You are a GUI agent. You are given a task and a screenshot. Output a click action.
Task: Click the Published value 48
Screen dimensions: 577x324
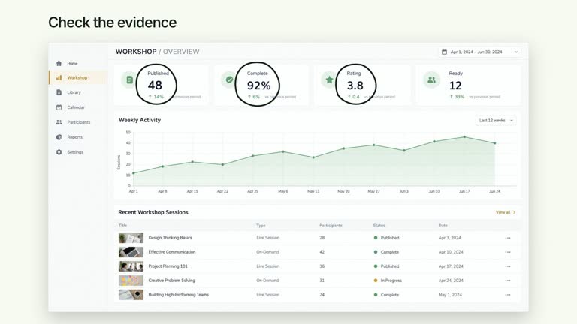coord(155,85)
